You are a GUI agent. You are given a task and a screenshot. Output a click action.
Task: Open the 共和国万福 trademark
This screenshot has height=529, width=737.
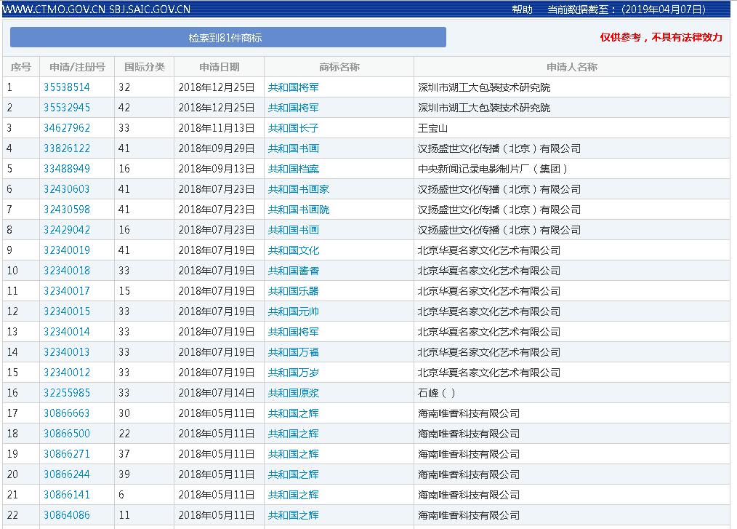click(293, 352)
